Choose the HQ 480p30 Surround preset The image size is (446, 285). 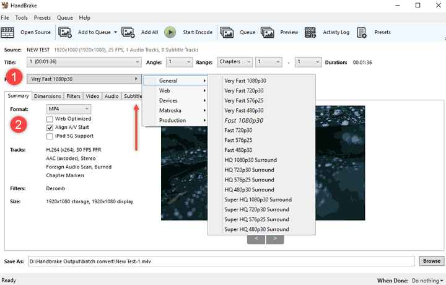pos(261,190)
